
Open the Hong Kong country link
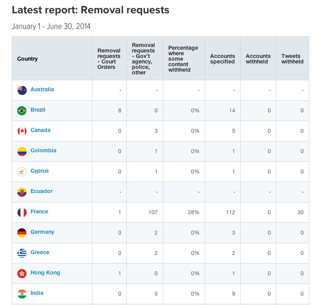[x=45, y=273]
